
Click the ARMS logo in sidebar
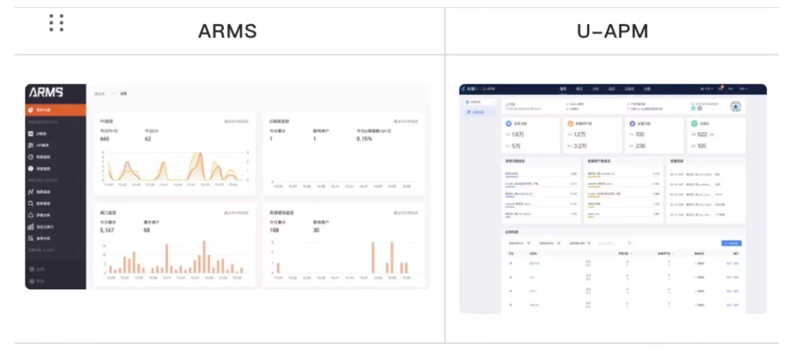click(x=46, y=93)
